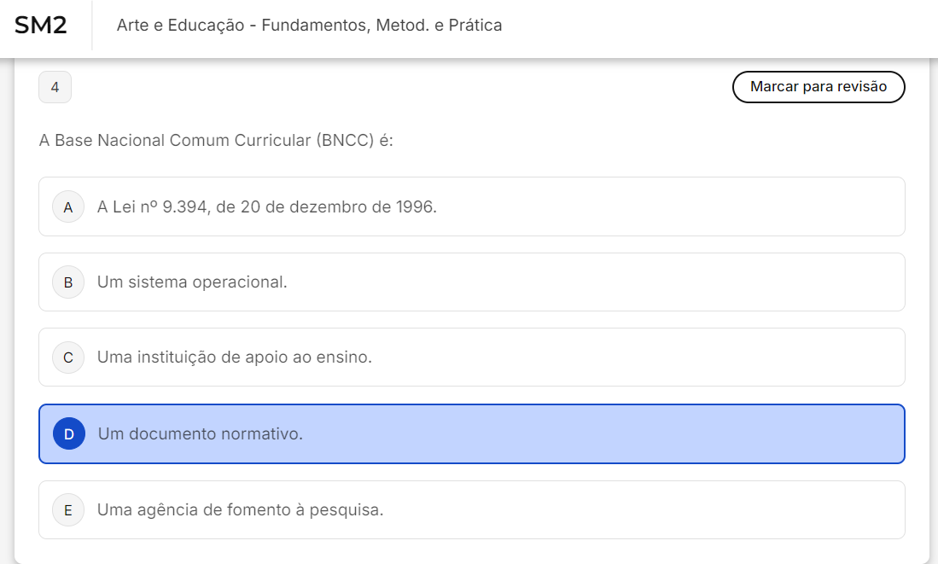Screen dimensions: 938x564
Task: Click the question number 4 badge
Action: click(x=55, y=87)
